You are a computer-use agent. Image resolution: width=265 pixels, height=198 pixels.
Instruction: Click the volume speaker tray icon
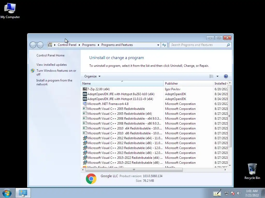(239, 193)
